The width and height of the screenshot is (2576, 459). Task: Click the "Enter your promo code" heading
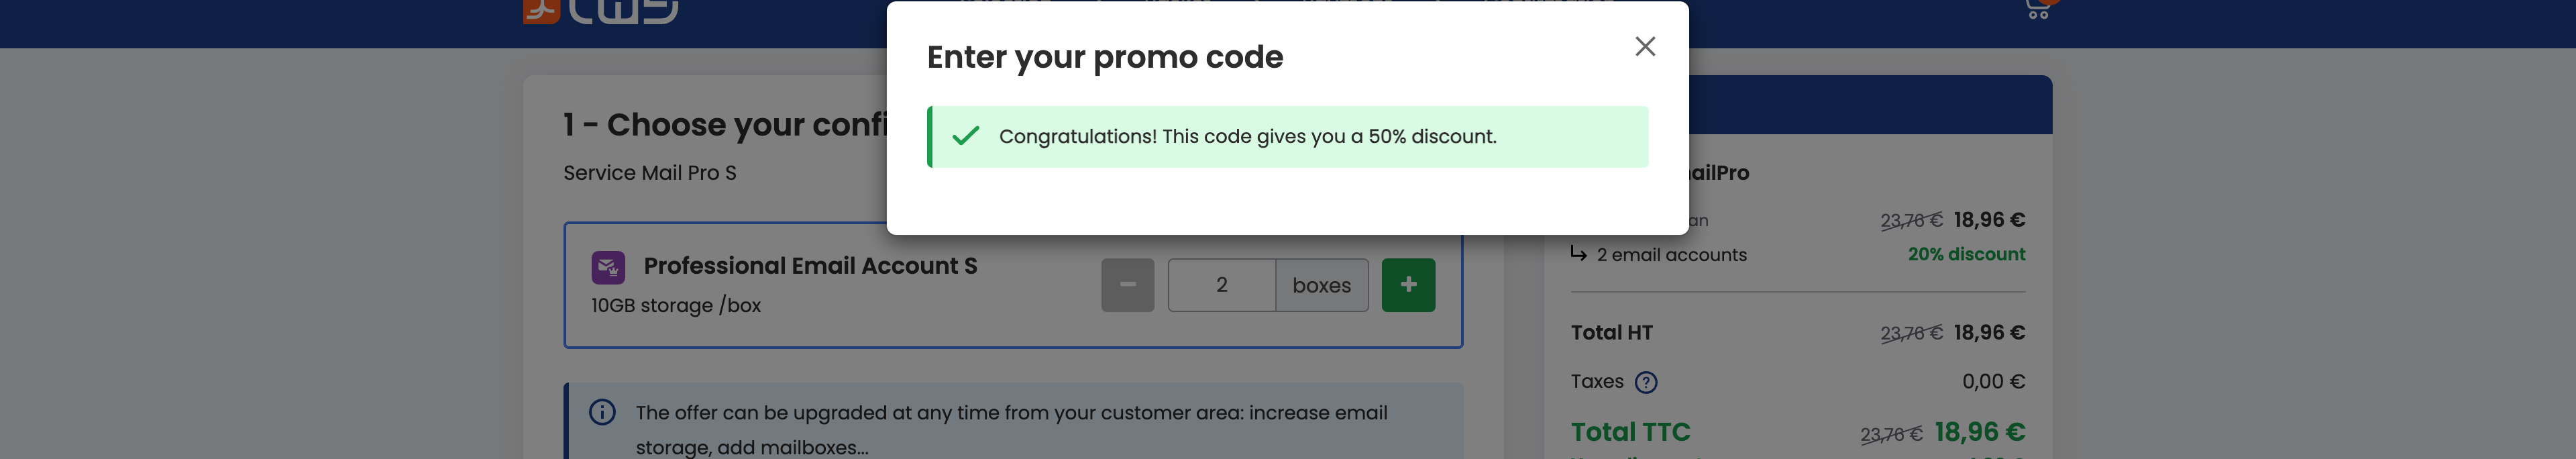click(x=1104, y=57)
